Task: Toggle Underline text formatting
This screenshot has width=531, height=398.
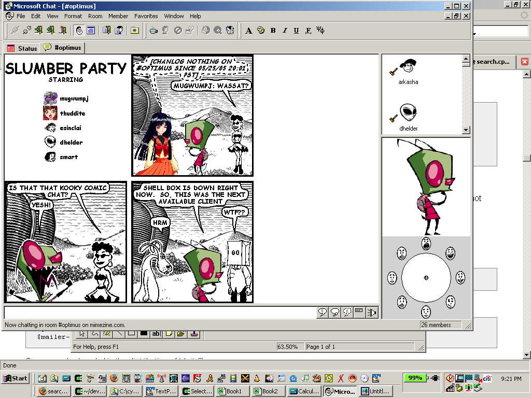Action: point(296,31)
